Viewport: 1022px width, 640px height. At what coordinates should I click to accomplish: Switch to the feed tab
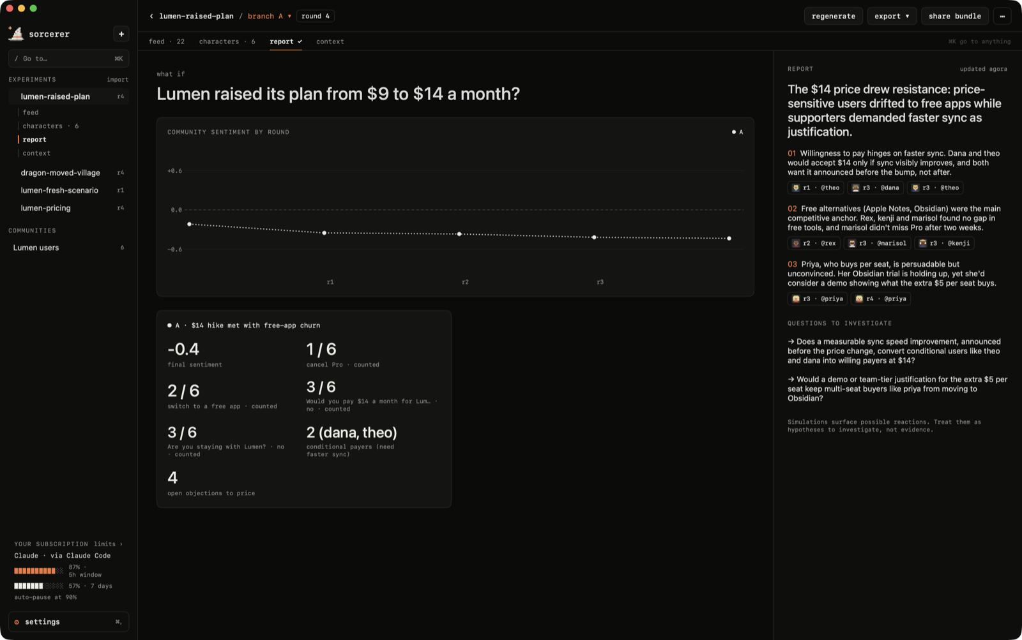coord(166,41)
